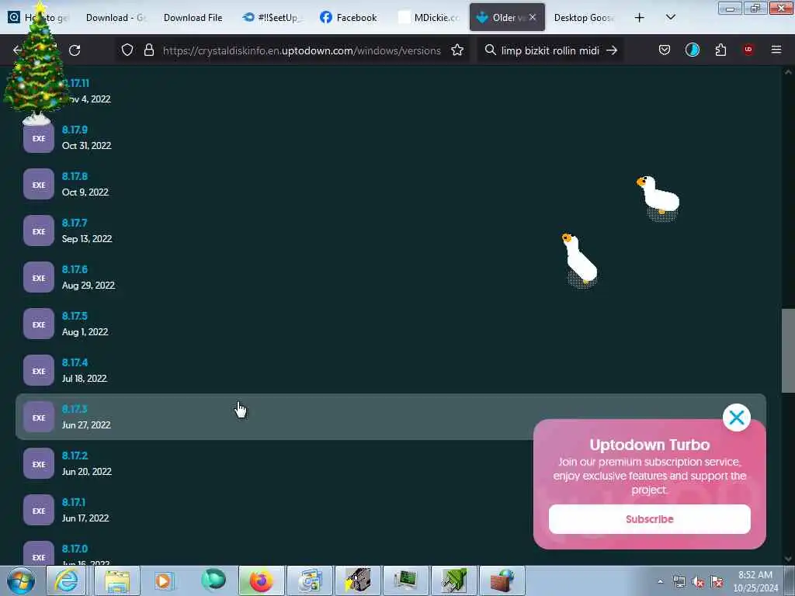Launch Internet Explorer from taskbar

click(x=67, y=580)
